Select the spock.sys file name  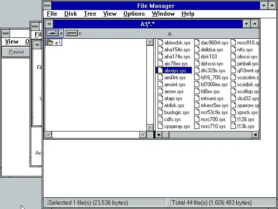click(248, 112)
